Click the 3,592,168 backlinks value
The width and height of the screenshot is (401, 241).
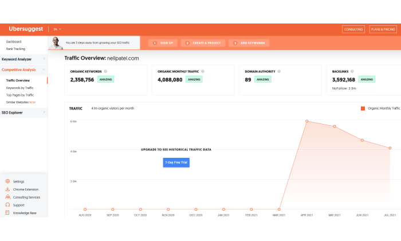click(344, 80)
